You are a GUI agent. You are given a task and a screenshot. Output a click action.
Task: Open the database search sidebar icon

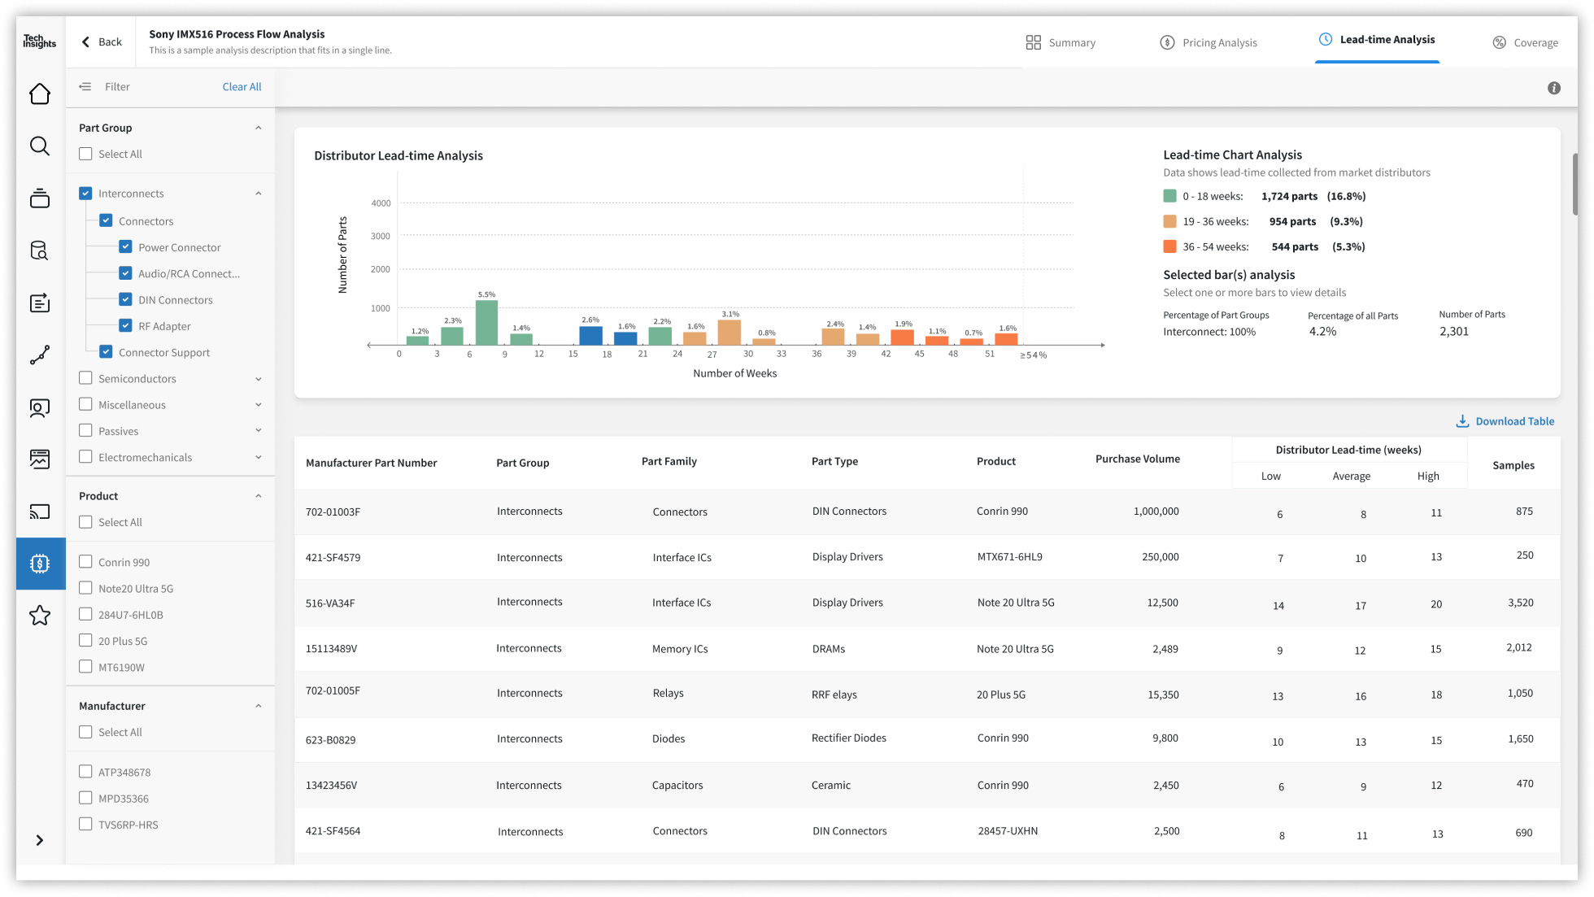click(x=40, y=250)
